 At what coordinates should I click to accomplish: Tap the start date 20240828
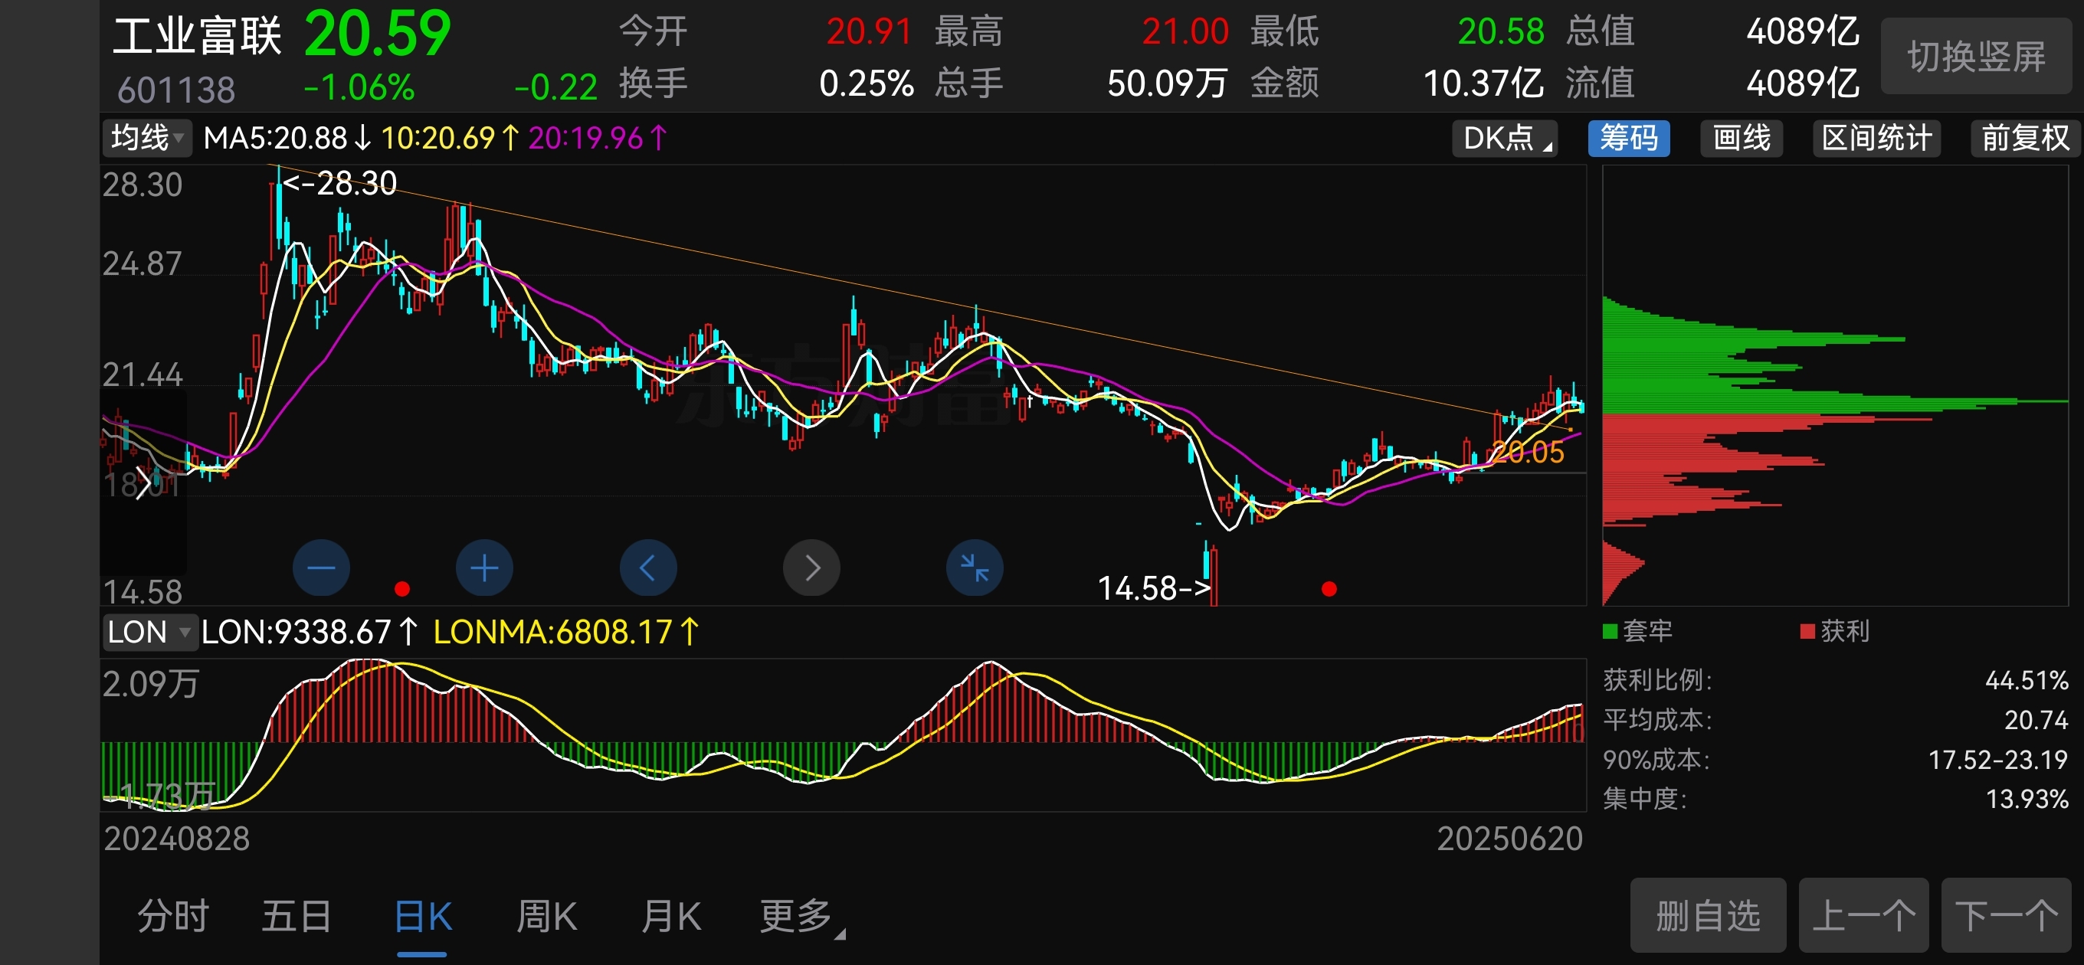[176, 839]
